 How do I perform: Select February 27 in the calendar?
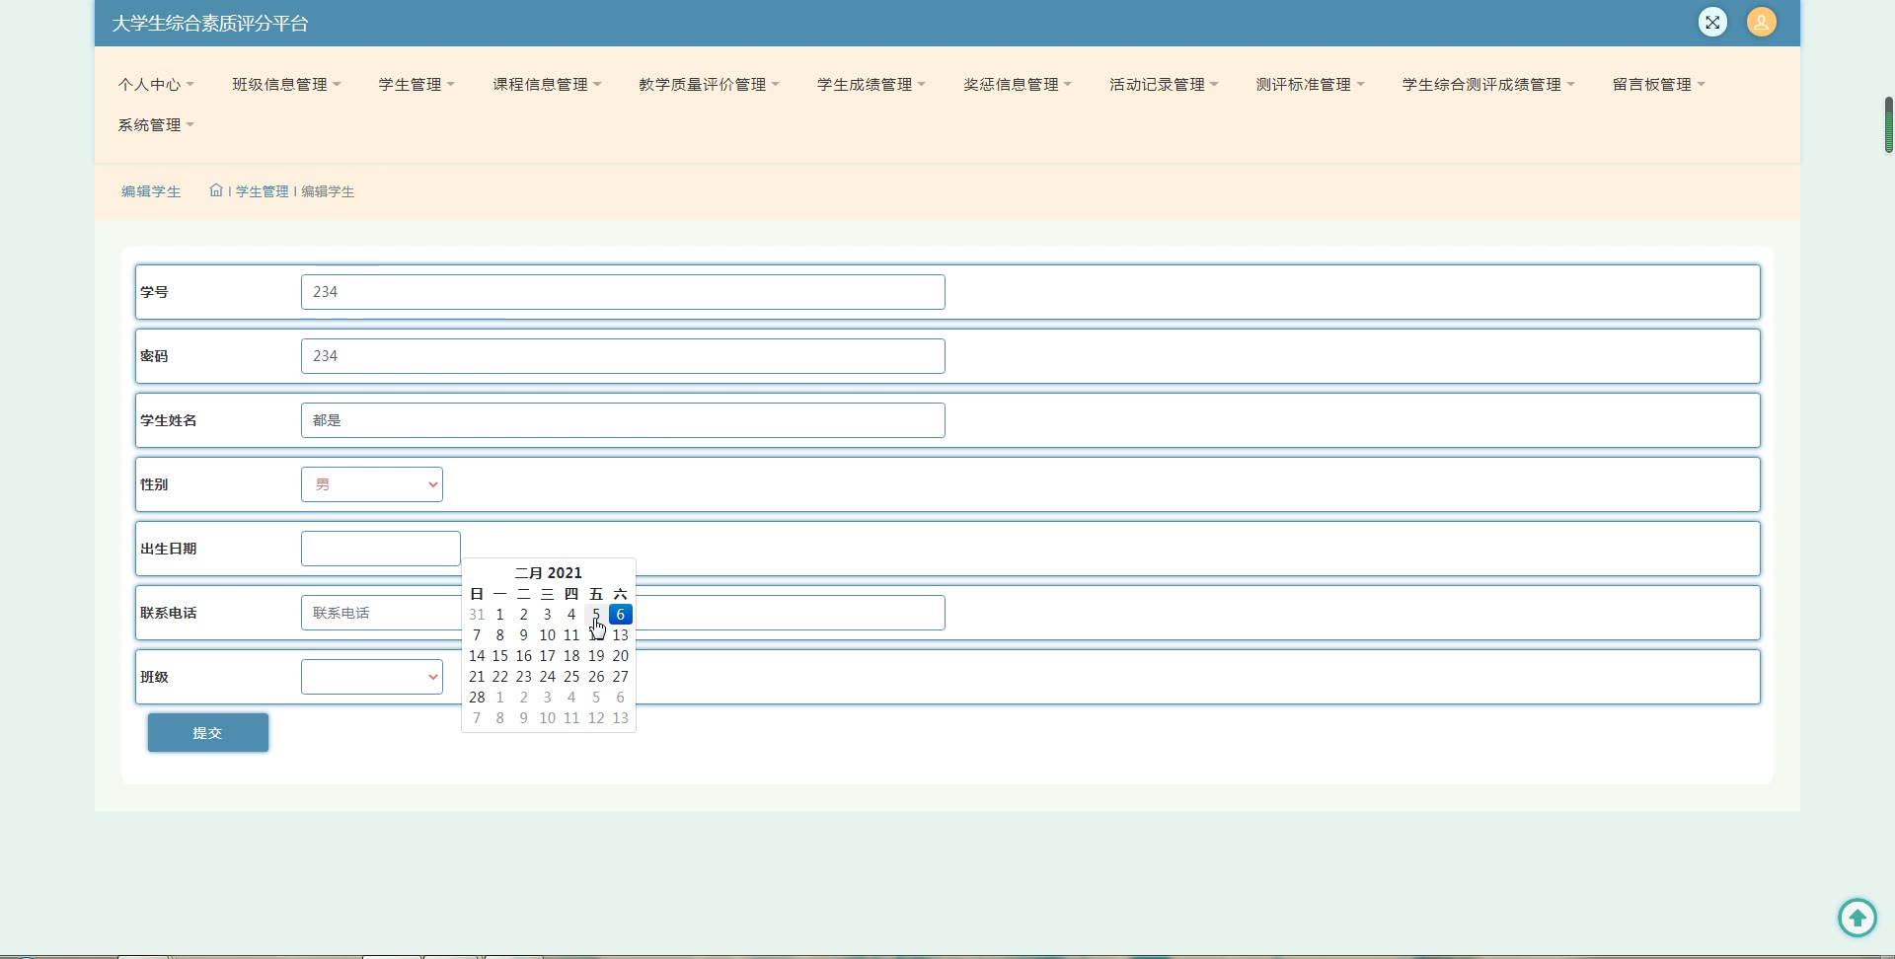click(x=620, y=676)
